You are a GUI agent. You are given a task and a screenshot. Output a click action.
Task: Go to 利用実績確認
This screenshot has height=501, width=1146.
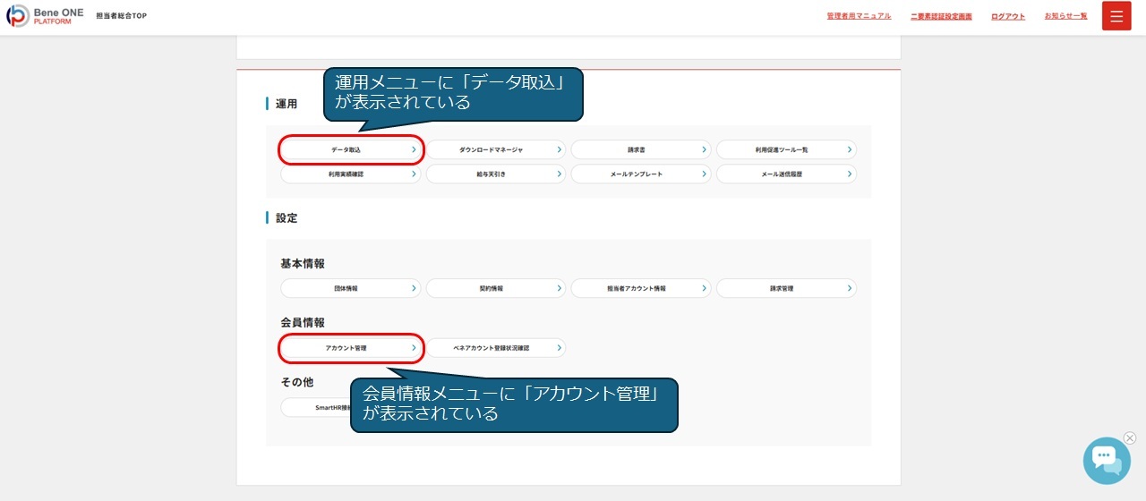click(350, 174)
